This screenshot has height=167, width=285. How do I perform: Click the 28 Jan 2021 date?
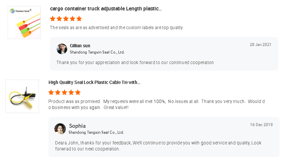tap(260, 45)
